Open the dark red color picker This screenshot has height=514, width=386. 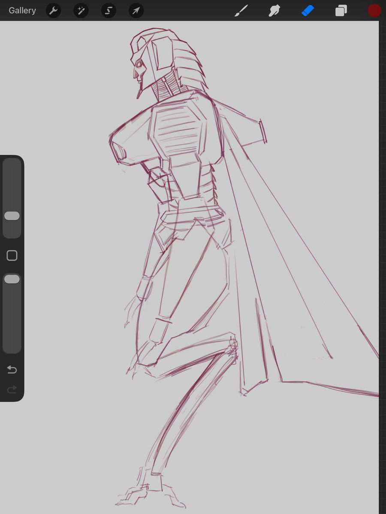(374, 10)
